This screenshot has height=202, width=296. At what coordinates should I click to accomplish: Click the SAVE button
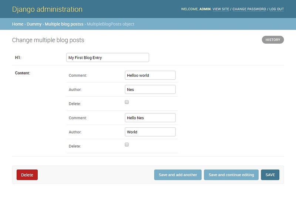[x=270, y=175]
